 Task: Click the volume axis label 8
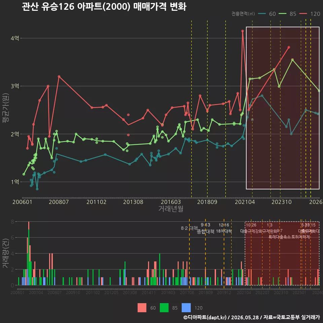coord(12,222)
